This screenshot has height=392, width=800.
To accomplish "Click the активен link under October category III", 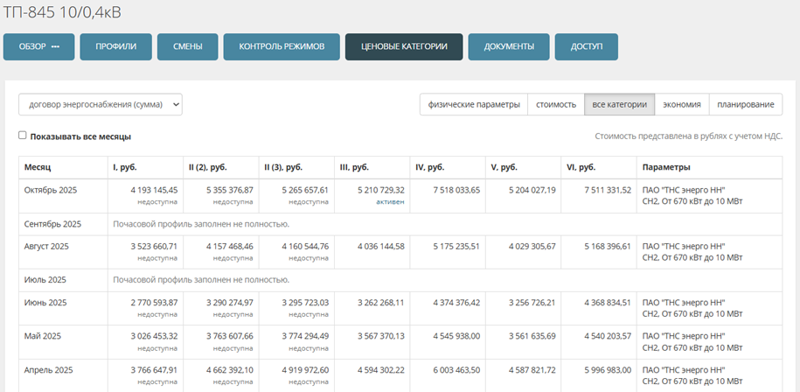I will pyautogui.click(x=390, y=201).
